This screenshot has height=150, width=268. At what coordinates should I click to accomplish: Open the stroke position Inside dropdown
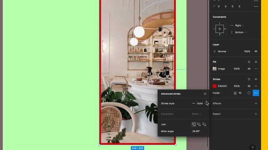[x=217, y=93]
